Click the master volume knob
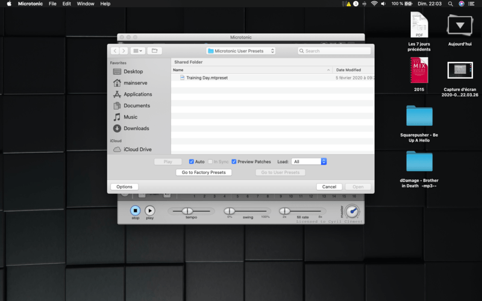 tap(352, 211)
